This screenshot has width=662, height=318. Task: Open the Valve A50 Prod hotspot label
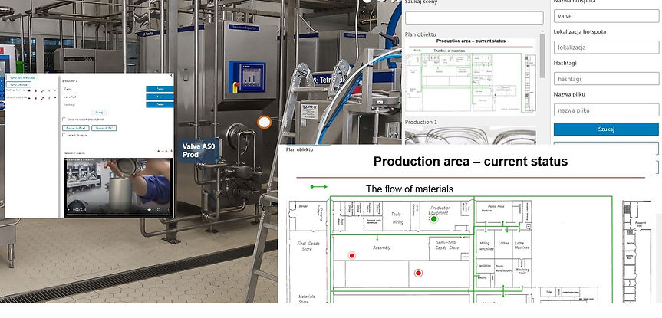click(x=199, y=150)
